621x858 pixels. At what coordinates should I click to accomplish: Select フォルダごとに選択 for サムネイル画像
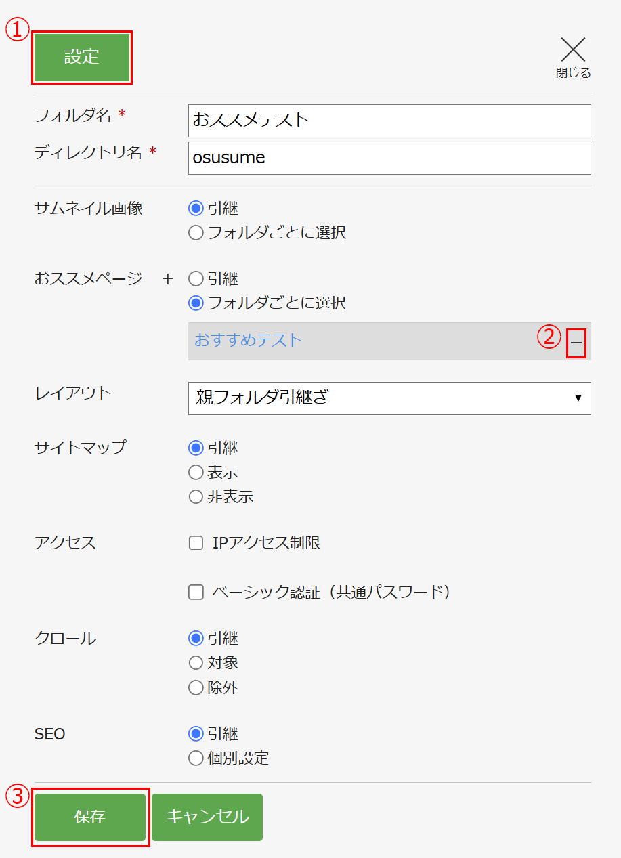pyautogui.click(x=196, y=233)
